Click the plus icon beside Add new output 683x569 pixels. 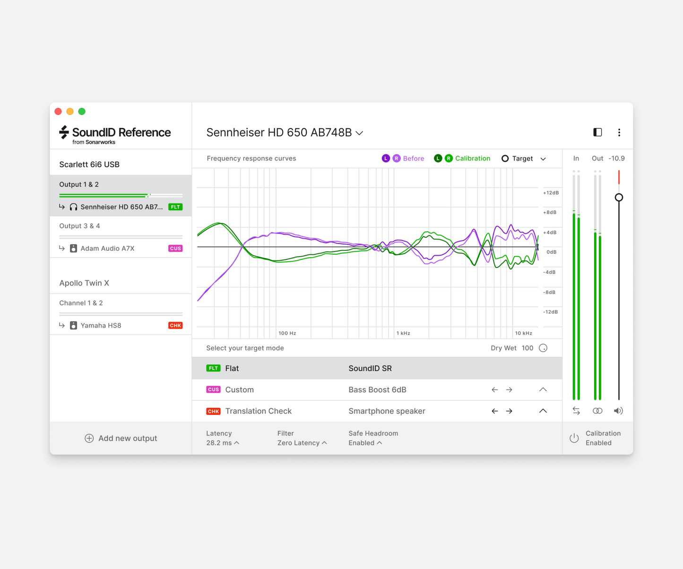coord(89,438)
